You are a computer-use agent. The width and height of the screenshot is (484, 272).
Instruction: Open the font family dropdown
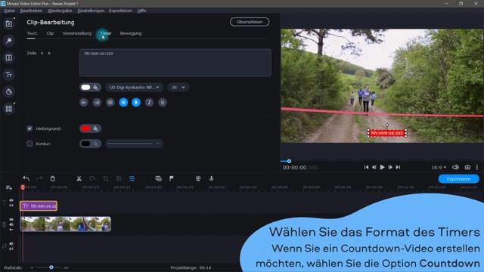[x=135, y=88]
